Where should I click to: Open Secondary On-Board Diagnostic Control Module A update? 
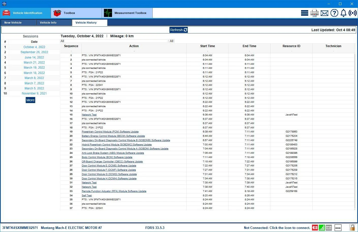(125, 149)
